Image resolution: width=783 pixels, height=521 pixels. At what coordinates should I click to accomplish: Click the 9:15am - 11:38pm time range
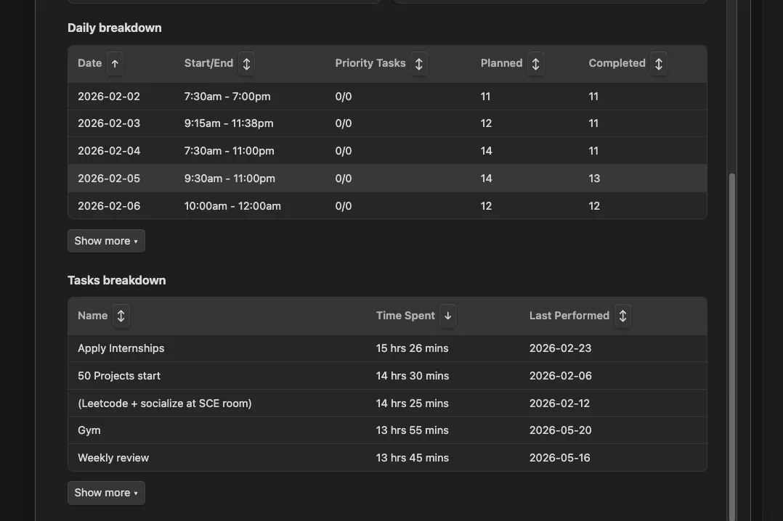click(229, 123)
